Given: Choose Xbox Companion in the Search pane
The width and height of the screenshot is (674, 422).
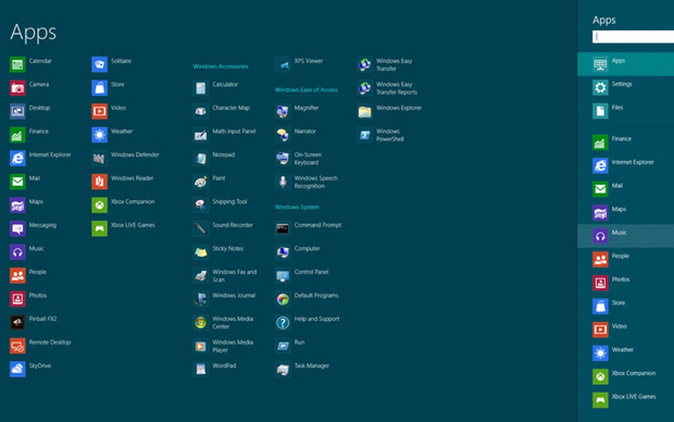Looking at the screenshot, I should 625,377.
